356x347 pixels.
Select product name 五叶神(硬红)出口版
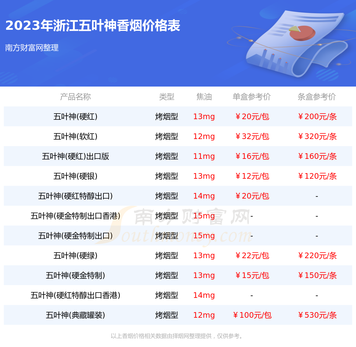(x=75, y=156)
